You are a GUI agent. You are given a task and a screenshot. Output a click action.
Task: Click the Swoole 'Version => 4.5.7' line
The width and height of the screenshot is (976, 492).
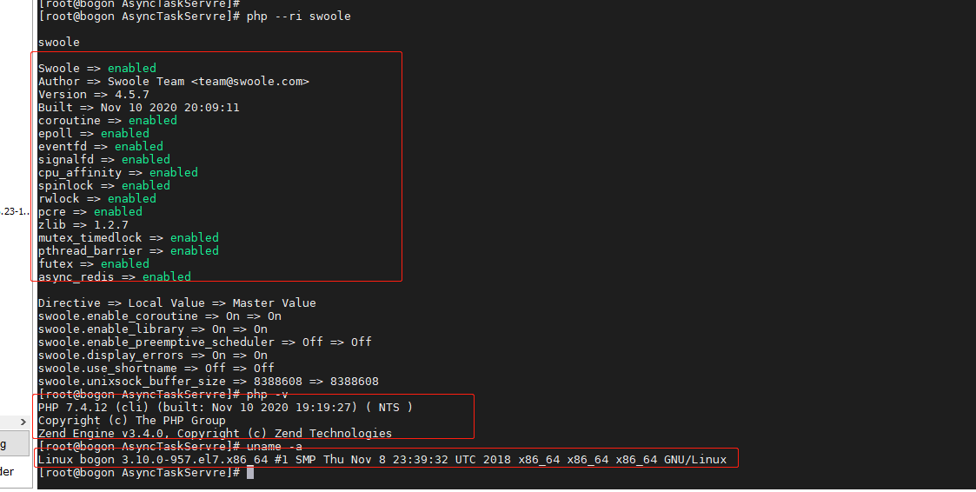94,95
